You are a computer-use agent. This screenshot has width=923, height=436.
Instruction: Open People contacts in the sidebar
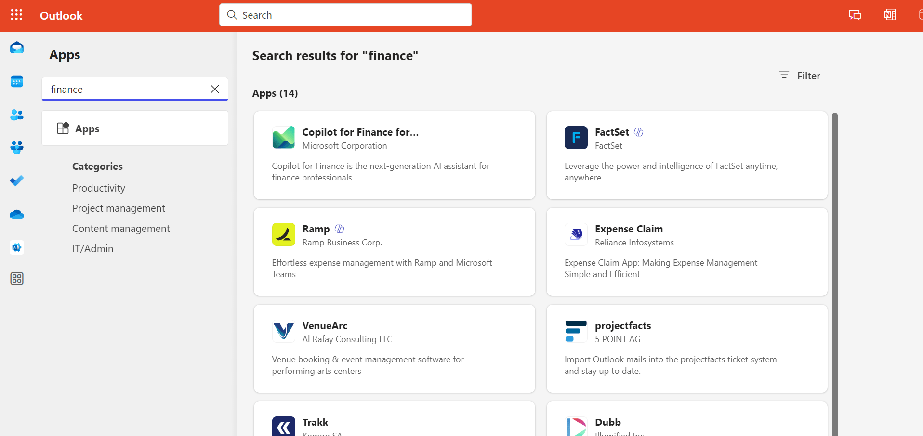(x=17, y=115)
